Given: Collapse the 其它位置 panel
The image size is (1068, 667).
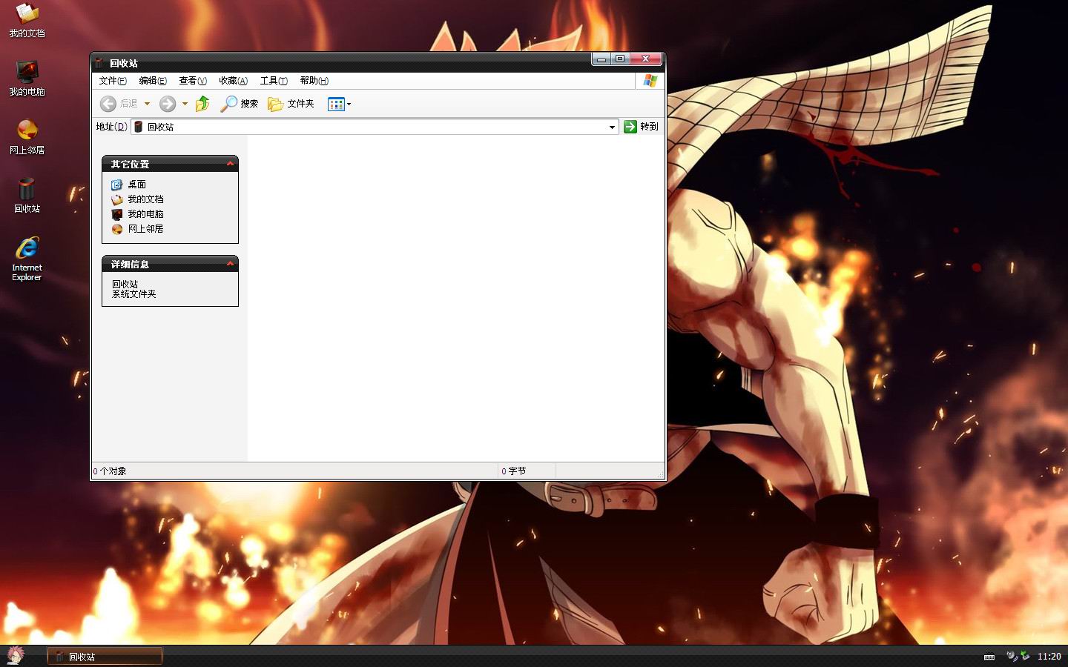Looking at the screenshot, I should coord(230,164).
